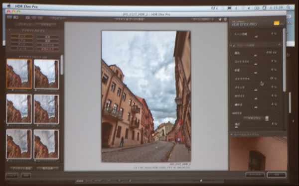Click the single image view icon
299x186 pixels.
(x=27, y=18)
